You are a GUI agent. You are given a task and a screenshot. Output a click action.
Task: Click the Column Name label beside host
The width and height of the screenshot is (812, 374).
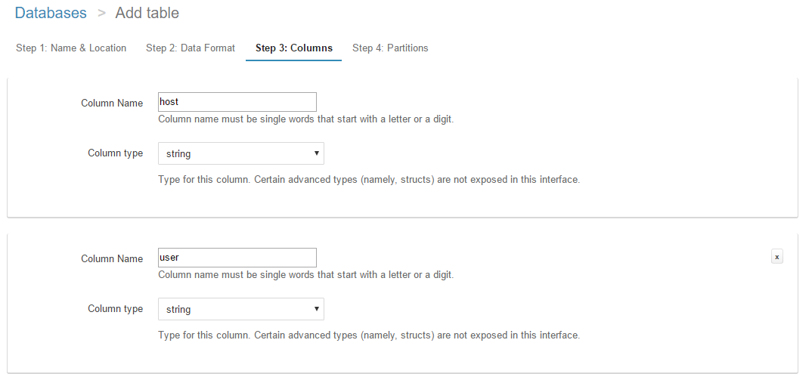click(112, 103)
